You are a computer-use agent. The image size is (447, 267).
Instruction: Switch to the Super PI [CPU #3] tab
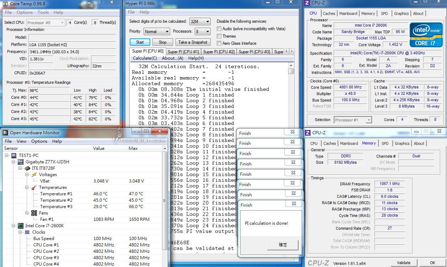(x=254, y=52)
